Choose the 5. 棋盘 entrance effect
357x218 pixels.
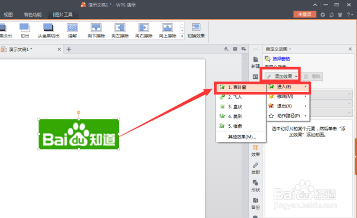tap(241, 126)
